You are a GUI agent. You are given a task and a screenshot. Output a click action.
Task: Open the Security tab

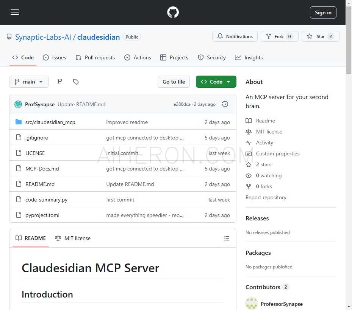(212, 57)
